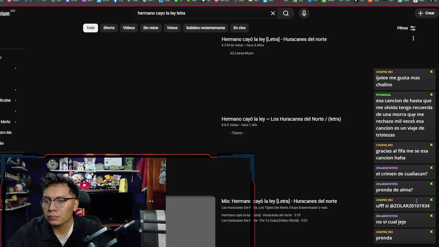
Task: Switch to the Videos filter chip
Action: coord(129,28)
